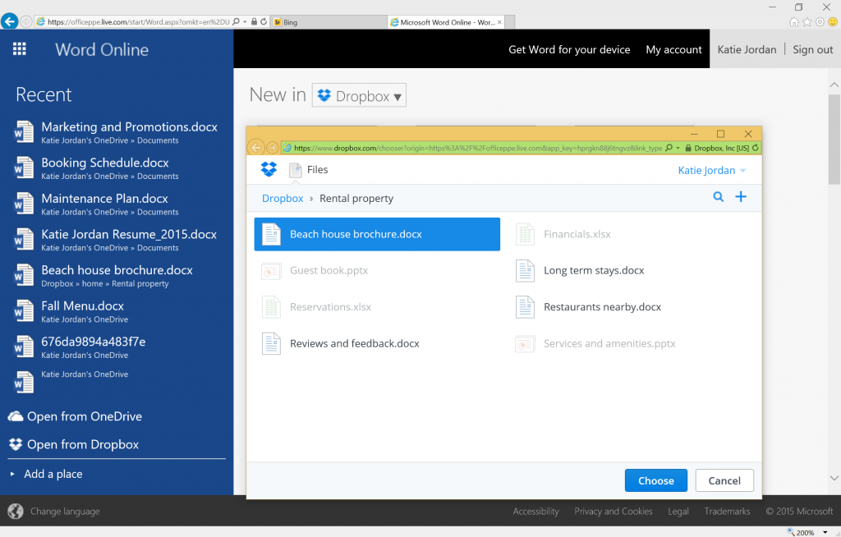Click the OneDrive cloud icon in the sidebar
Viewport: 841px width, 537px height.
(x=16, y=416)
